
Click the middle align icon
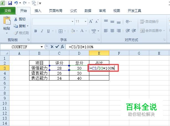tap(112, 21)
